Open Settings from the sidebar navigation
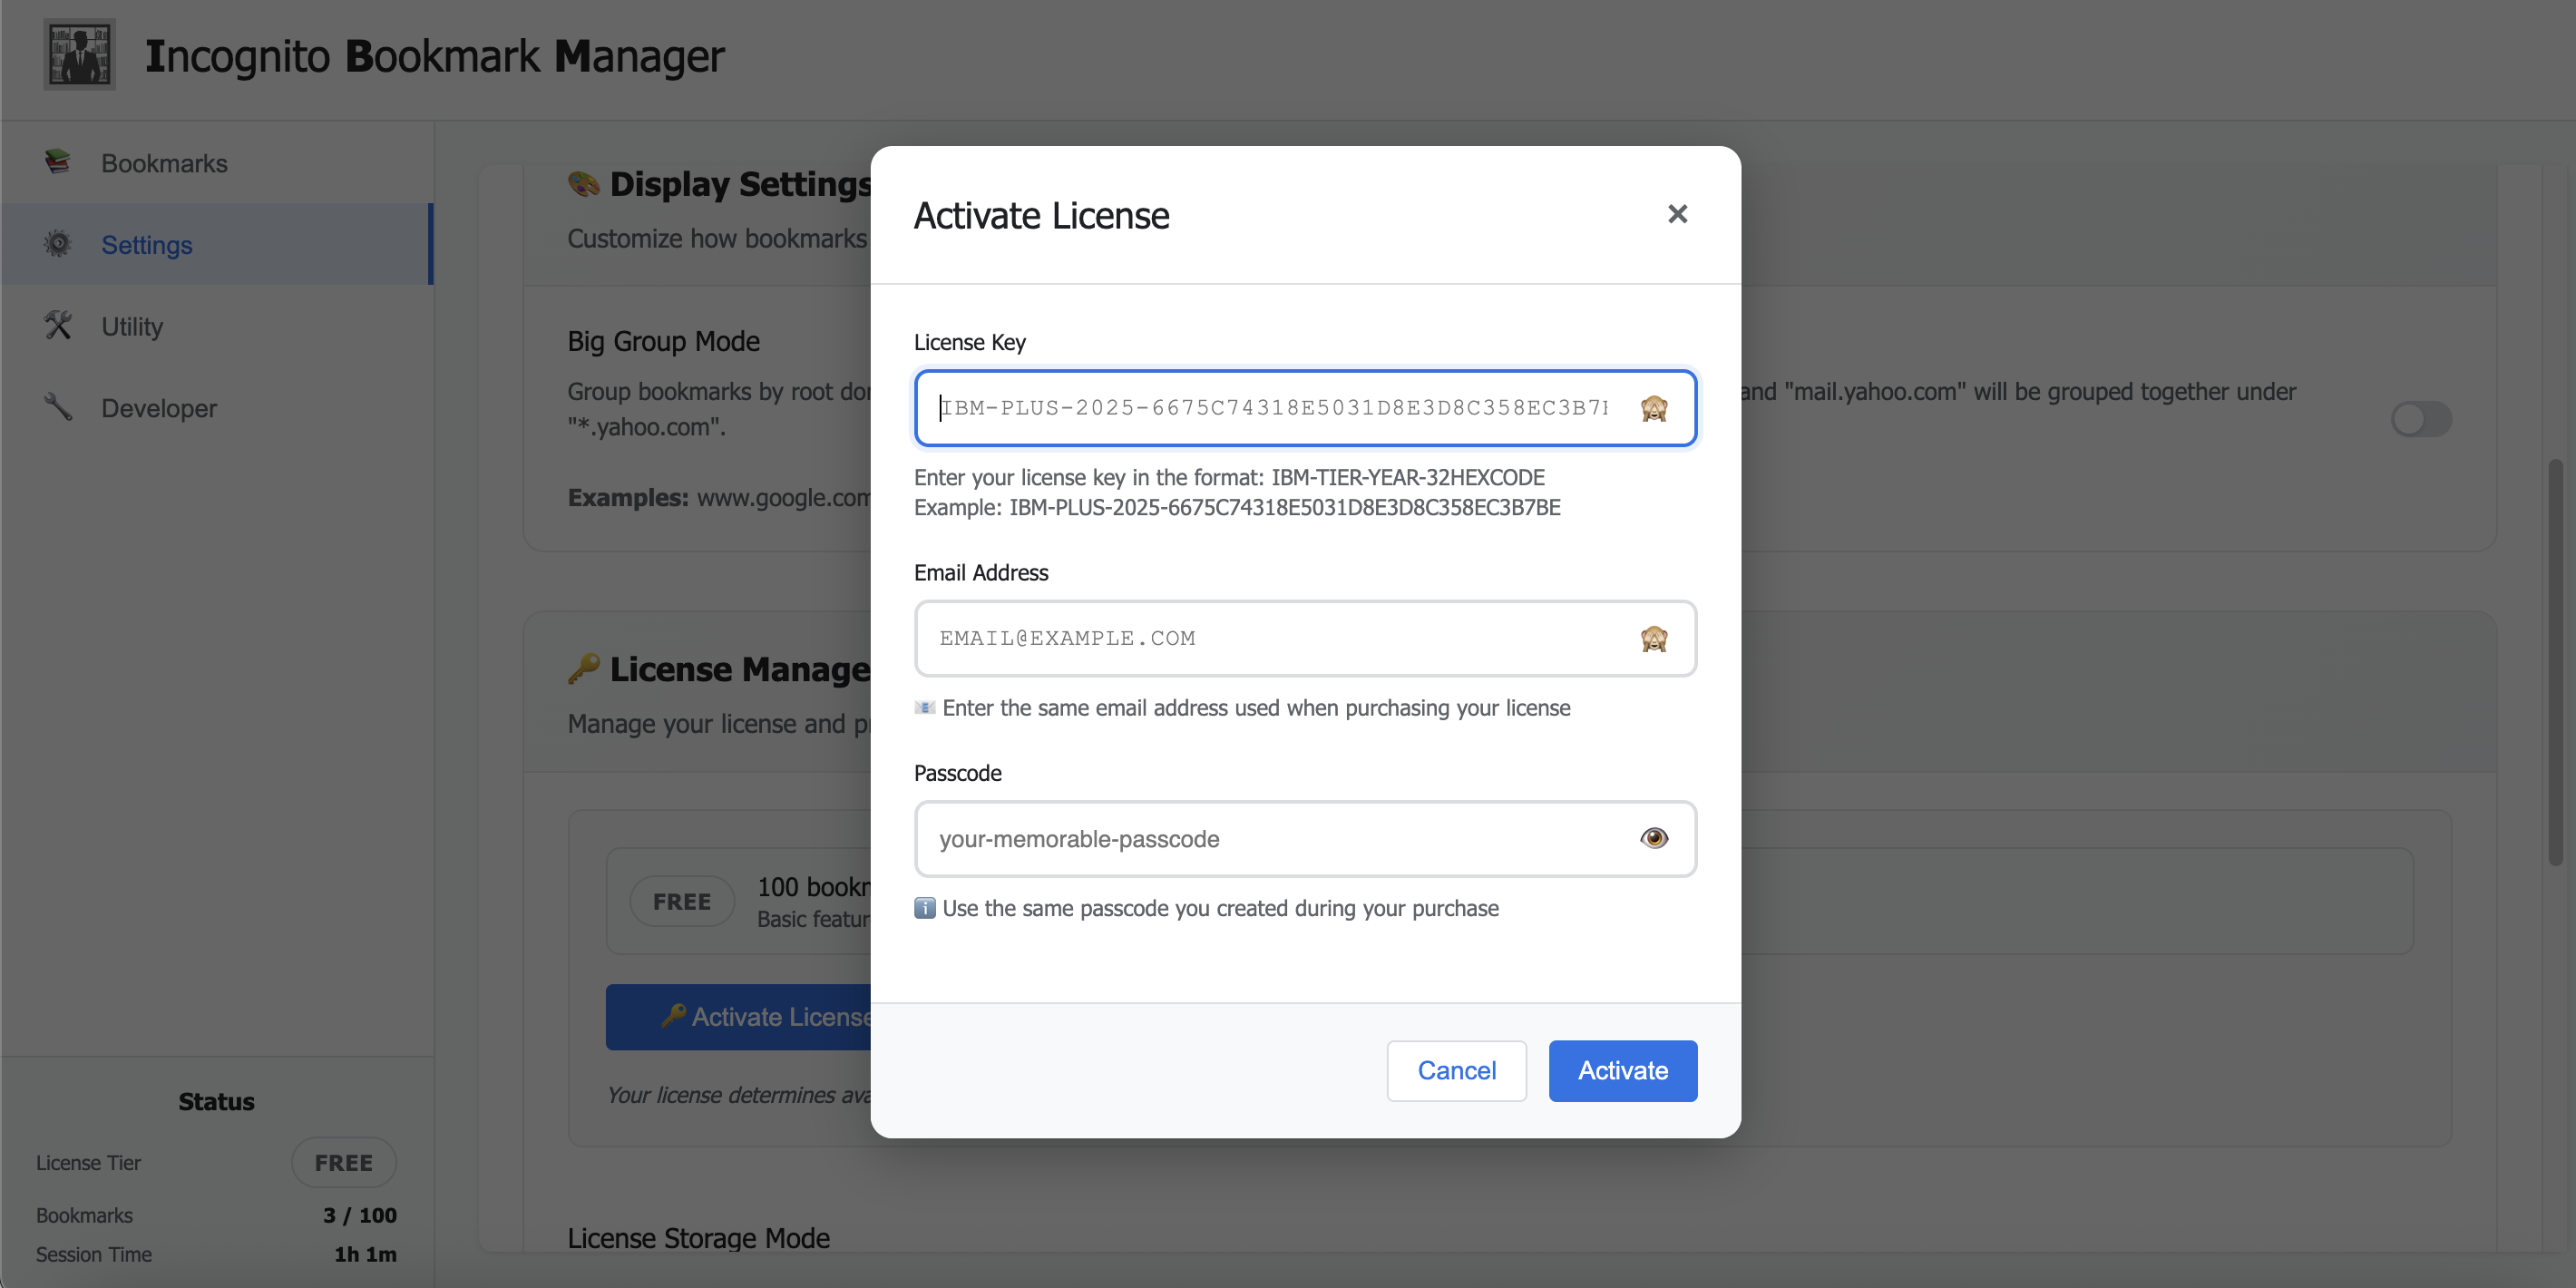Screen dimensions: 2576x1288 (x=146, y=243)
